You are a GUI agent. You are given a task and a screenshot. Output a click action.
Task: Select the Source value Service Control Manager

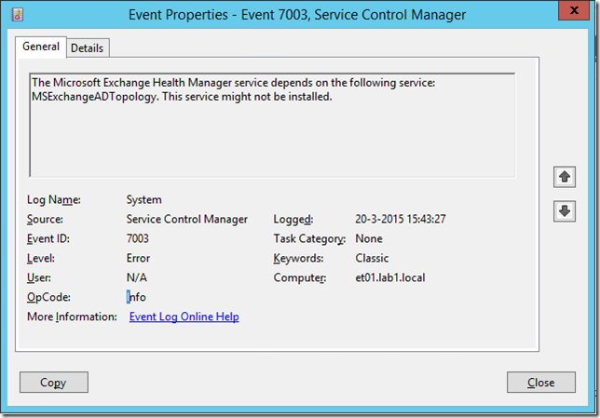(187, 219)
